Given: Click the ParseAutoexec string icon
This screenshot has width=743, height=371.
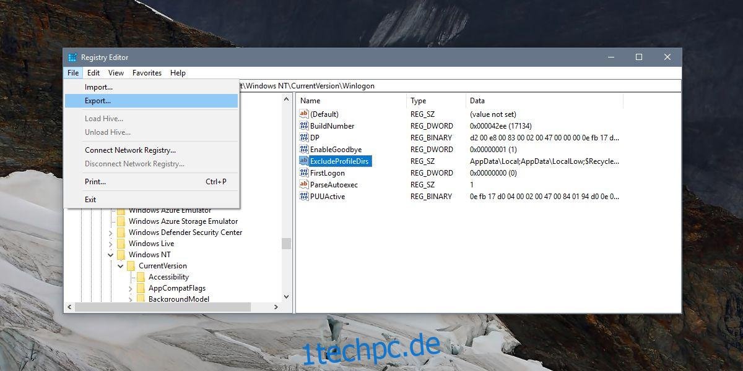Looking at the screenshot, I should tap(303, 184).
